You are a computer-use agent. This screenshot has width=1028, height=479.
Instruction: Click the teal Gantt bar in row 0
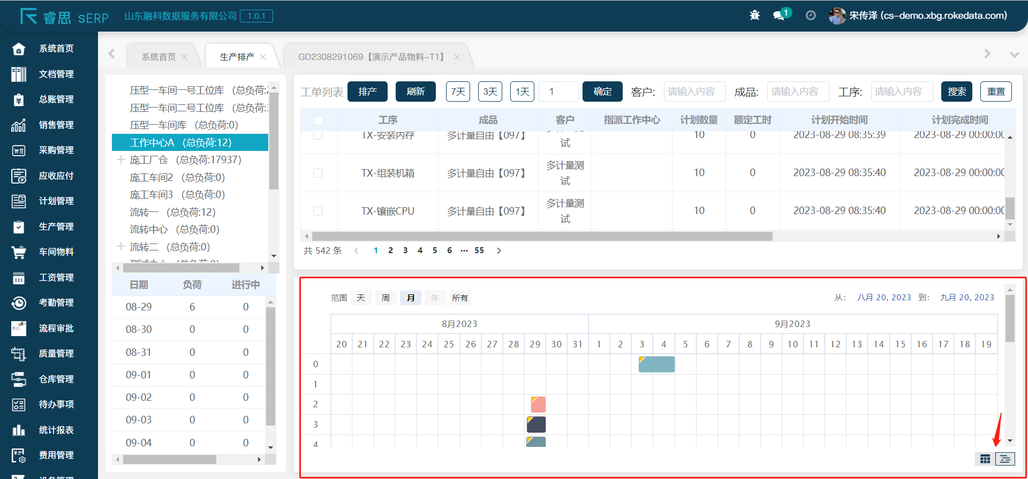point(657,364)
